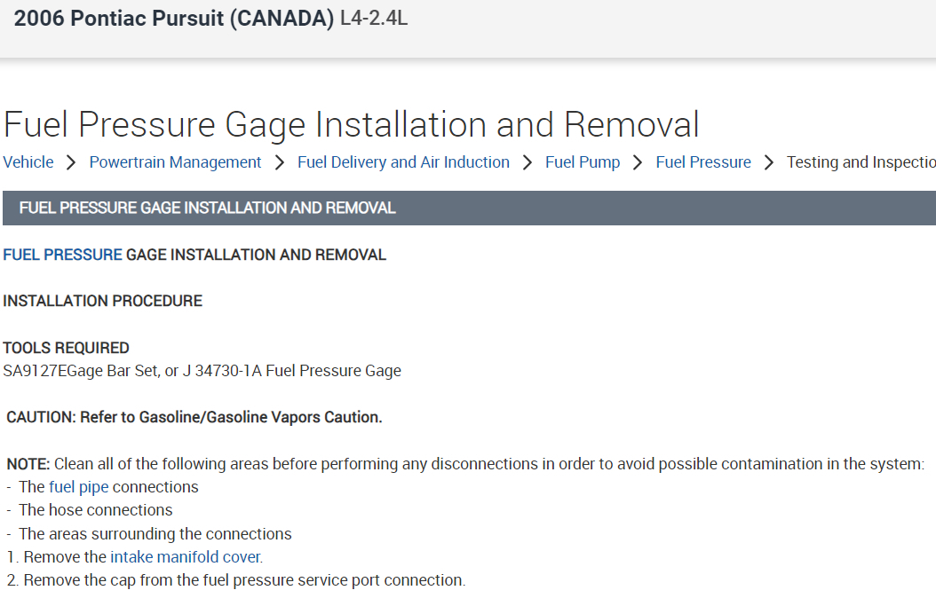Click the chevron right after Vehicle
Image resolution: width=936 pixels, height=606 pixels.
click(71, 162)
